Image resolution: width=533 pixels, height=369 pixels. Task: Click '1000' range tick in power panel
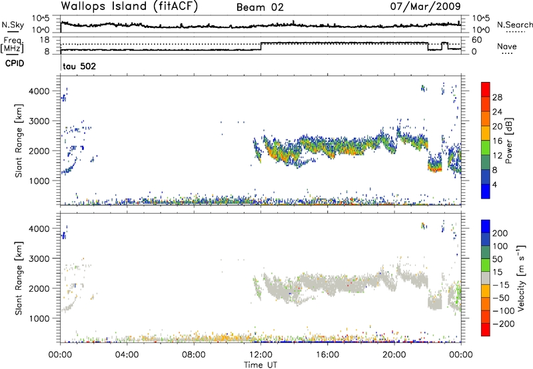39,181
